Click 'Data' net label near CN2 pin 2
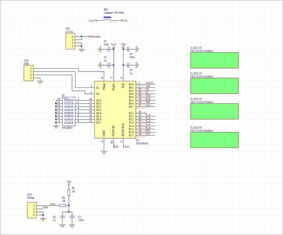 (x=46, y=207)
